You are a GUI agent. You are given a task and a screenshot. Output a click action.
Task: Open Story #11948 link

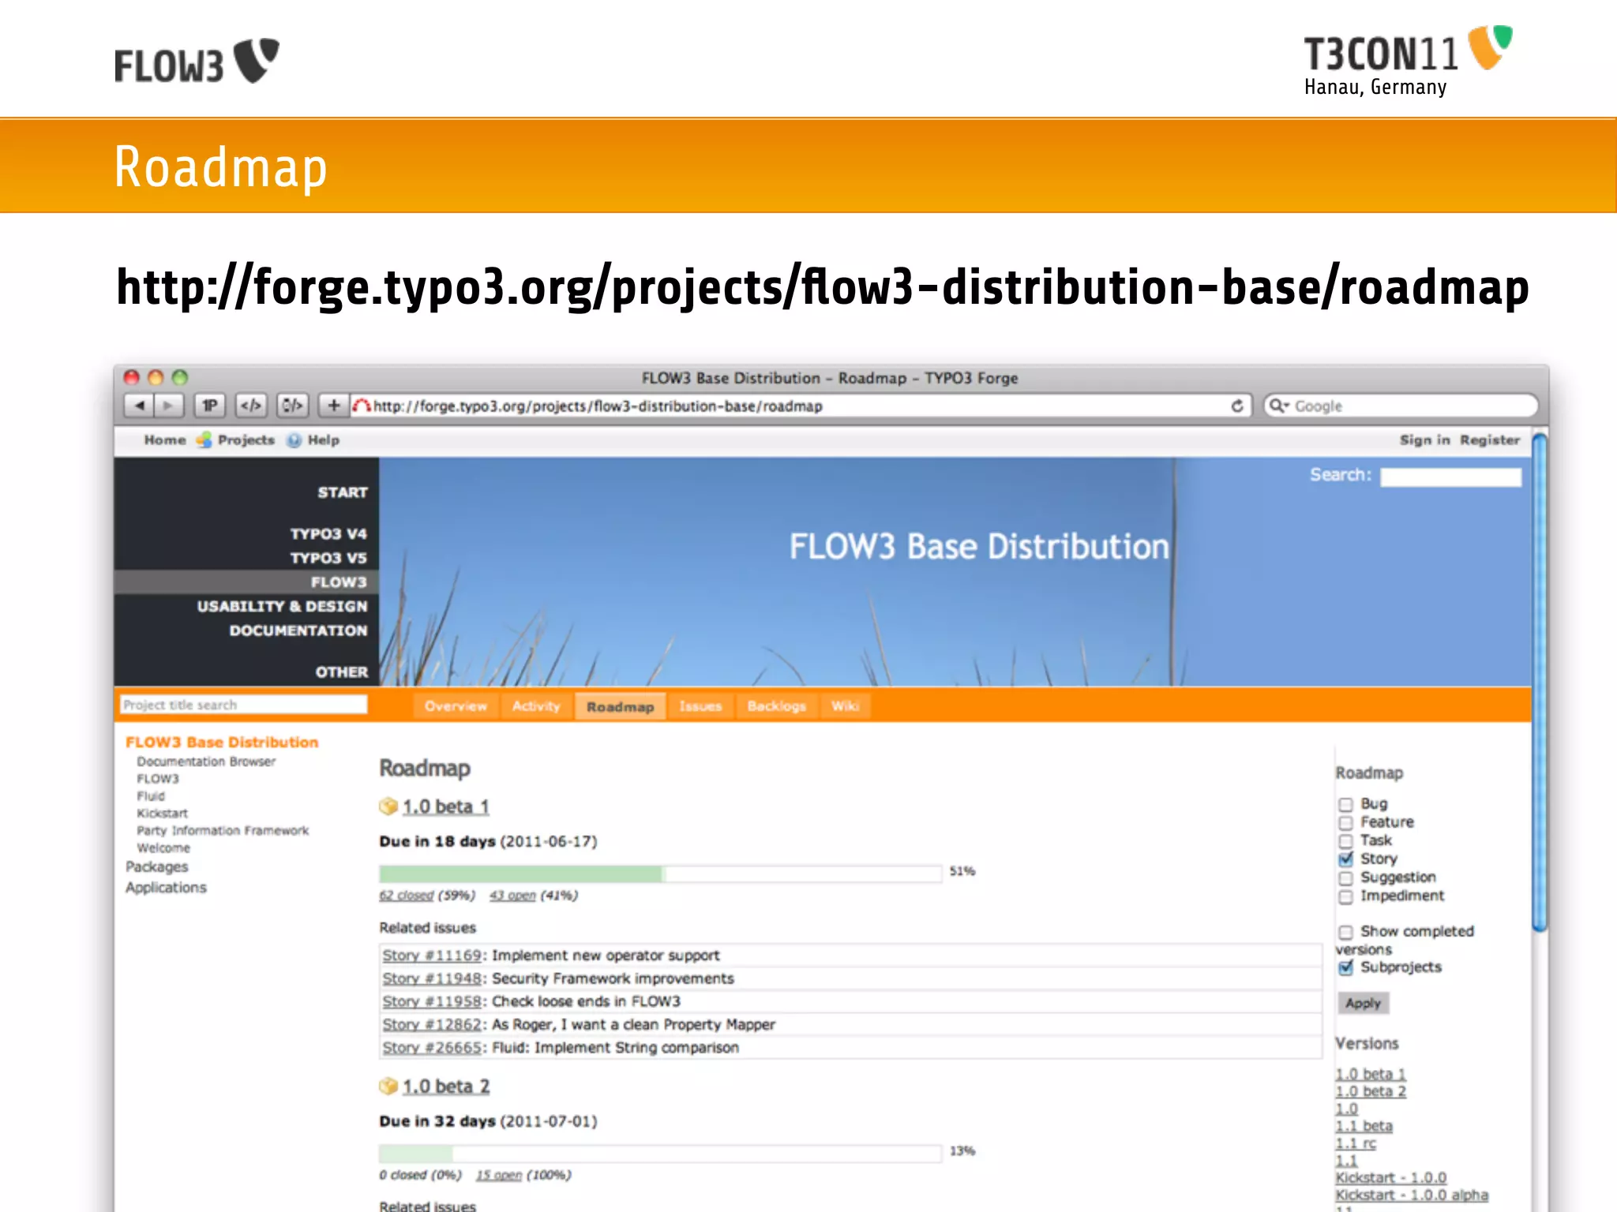(432, 978)
